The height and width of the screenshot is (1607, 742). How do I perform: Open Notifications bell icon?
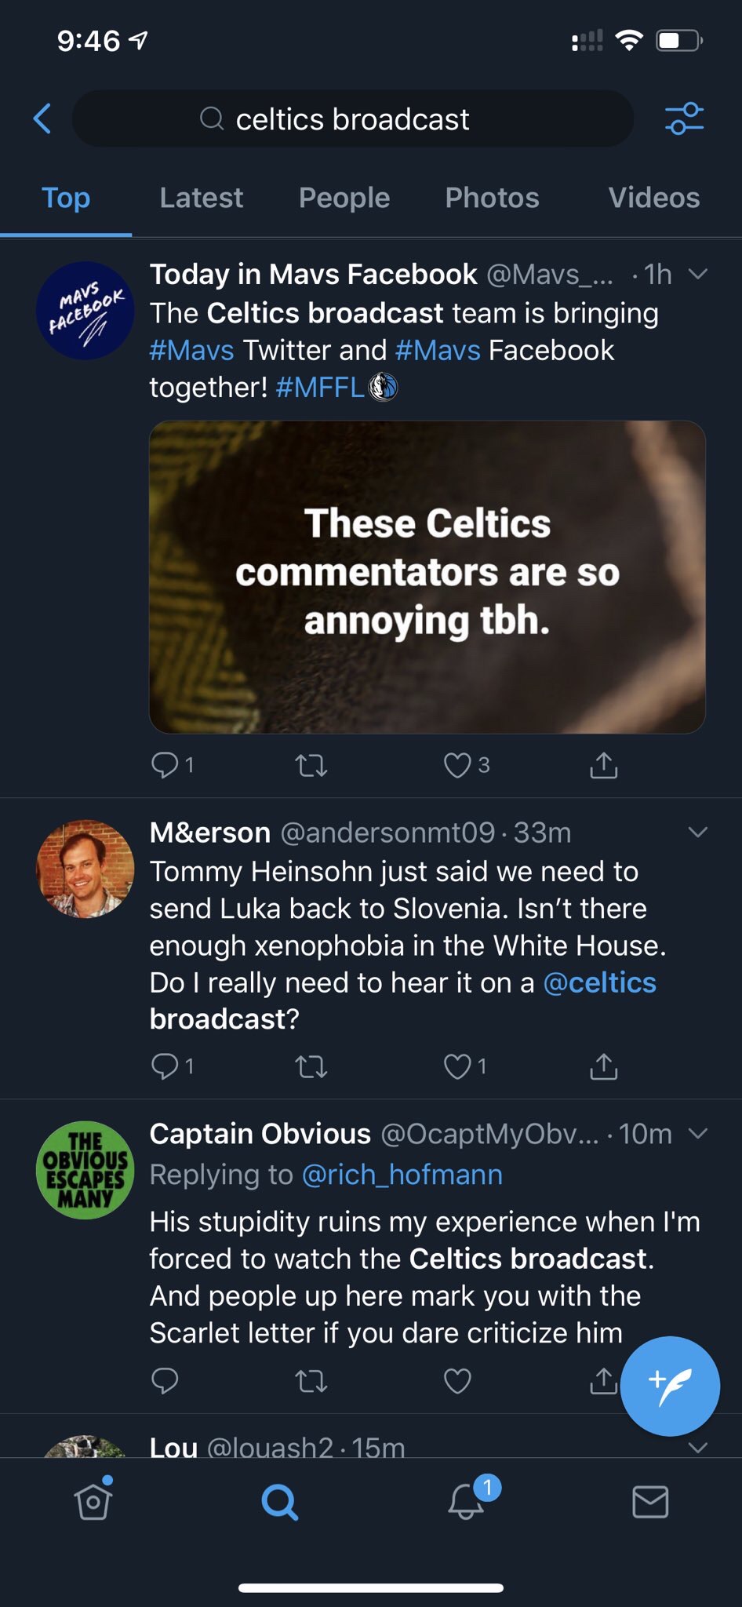466,1500
